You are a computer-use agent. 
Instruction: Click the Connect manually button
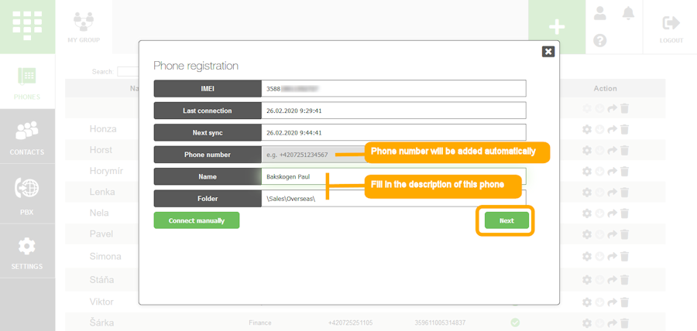pyautogui.click(x=197, y=221)
